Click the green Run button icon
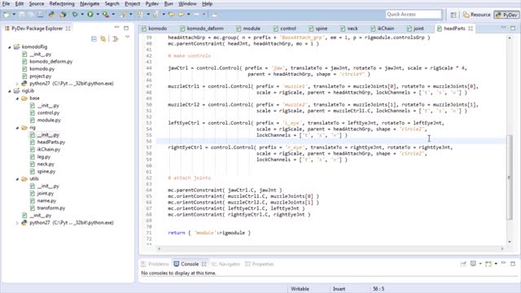 pyautogui.click(x=90, y=15)
